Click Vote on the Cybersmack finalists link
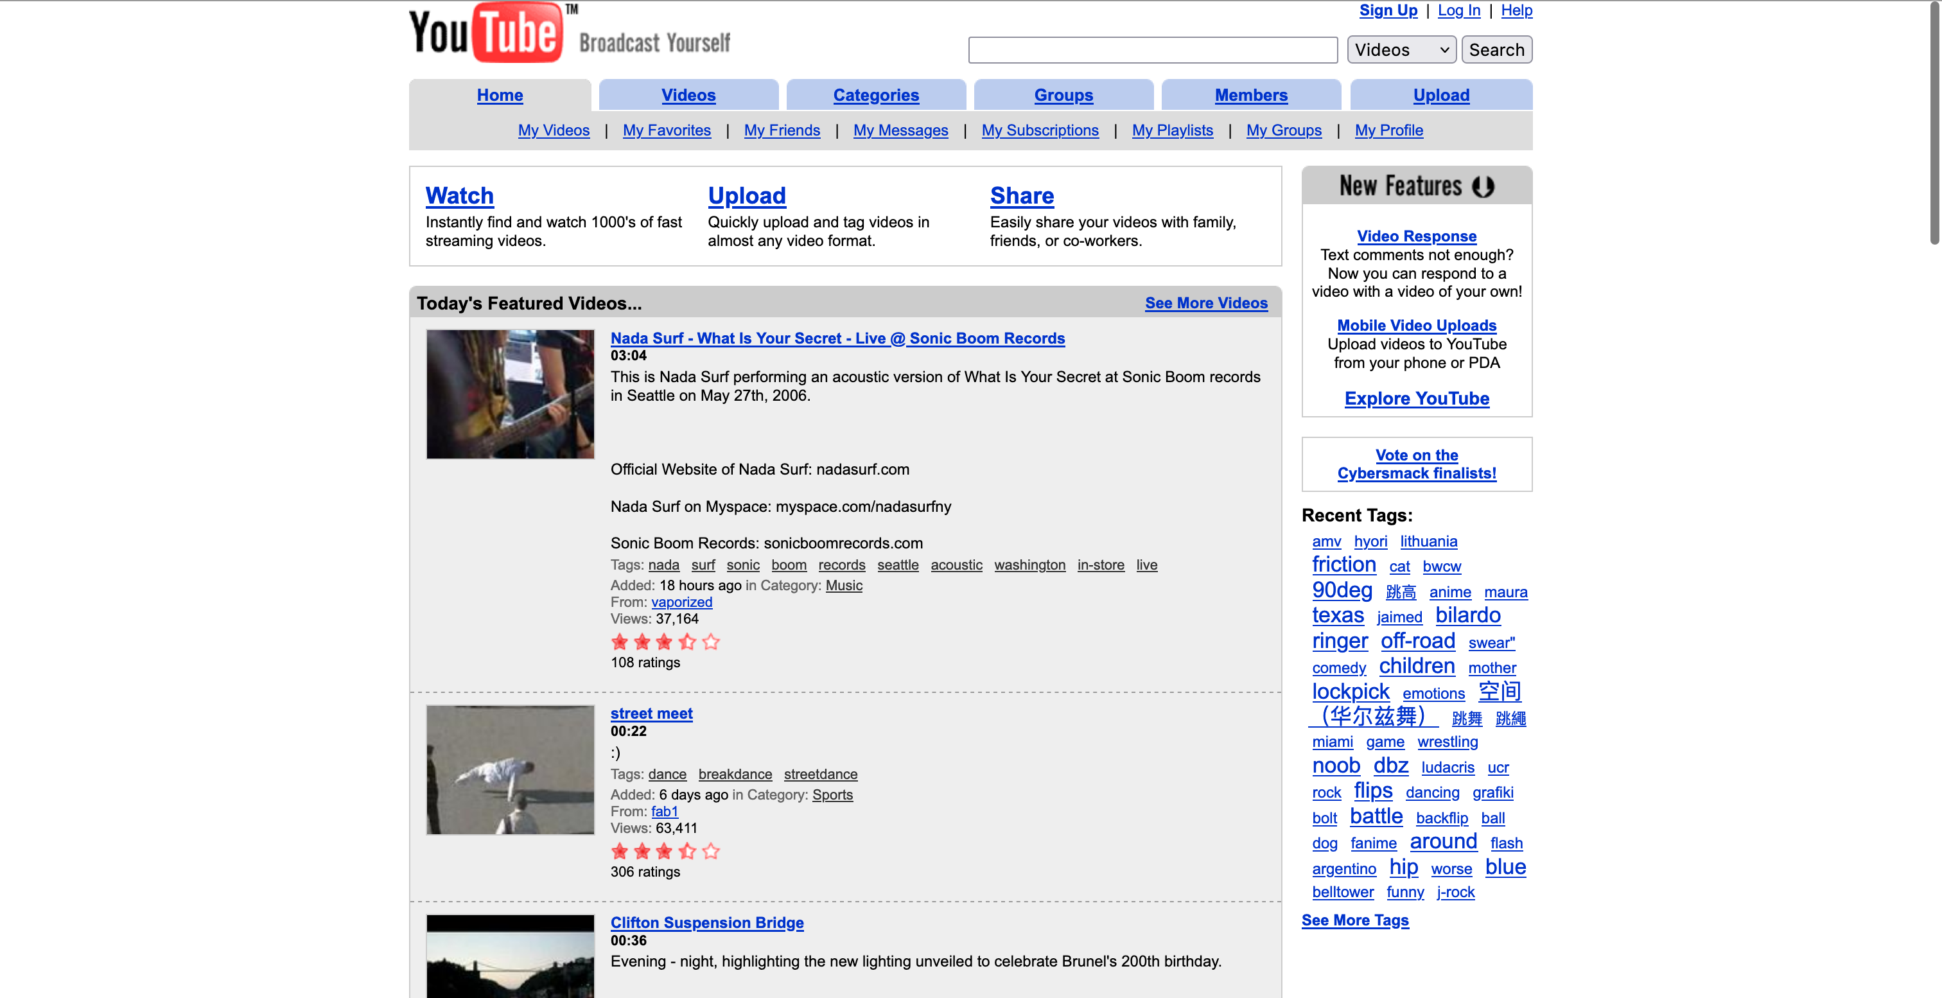Screen dimensions: 1942x998 point(1416,464)
